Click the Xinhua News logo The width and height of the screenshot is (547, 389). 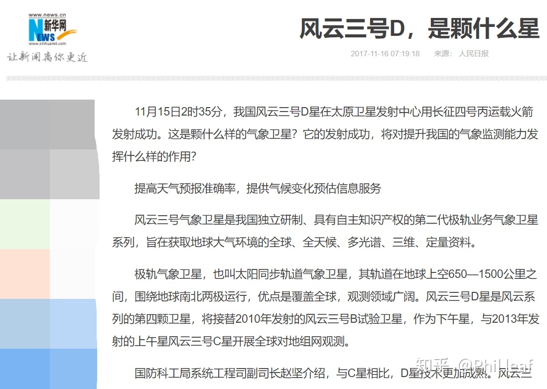tap(50, 31)
